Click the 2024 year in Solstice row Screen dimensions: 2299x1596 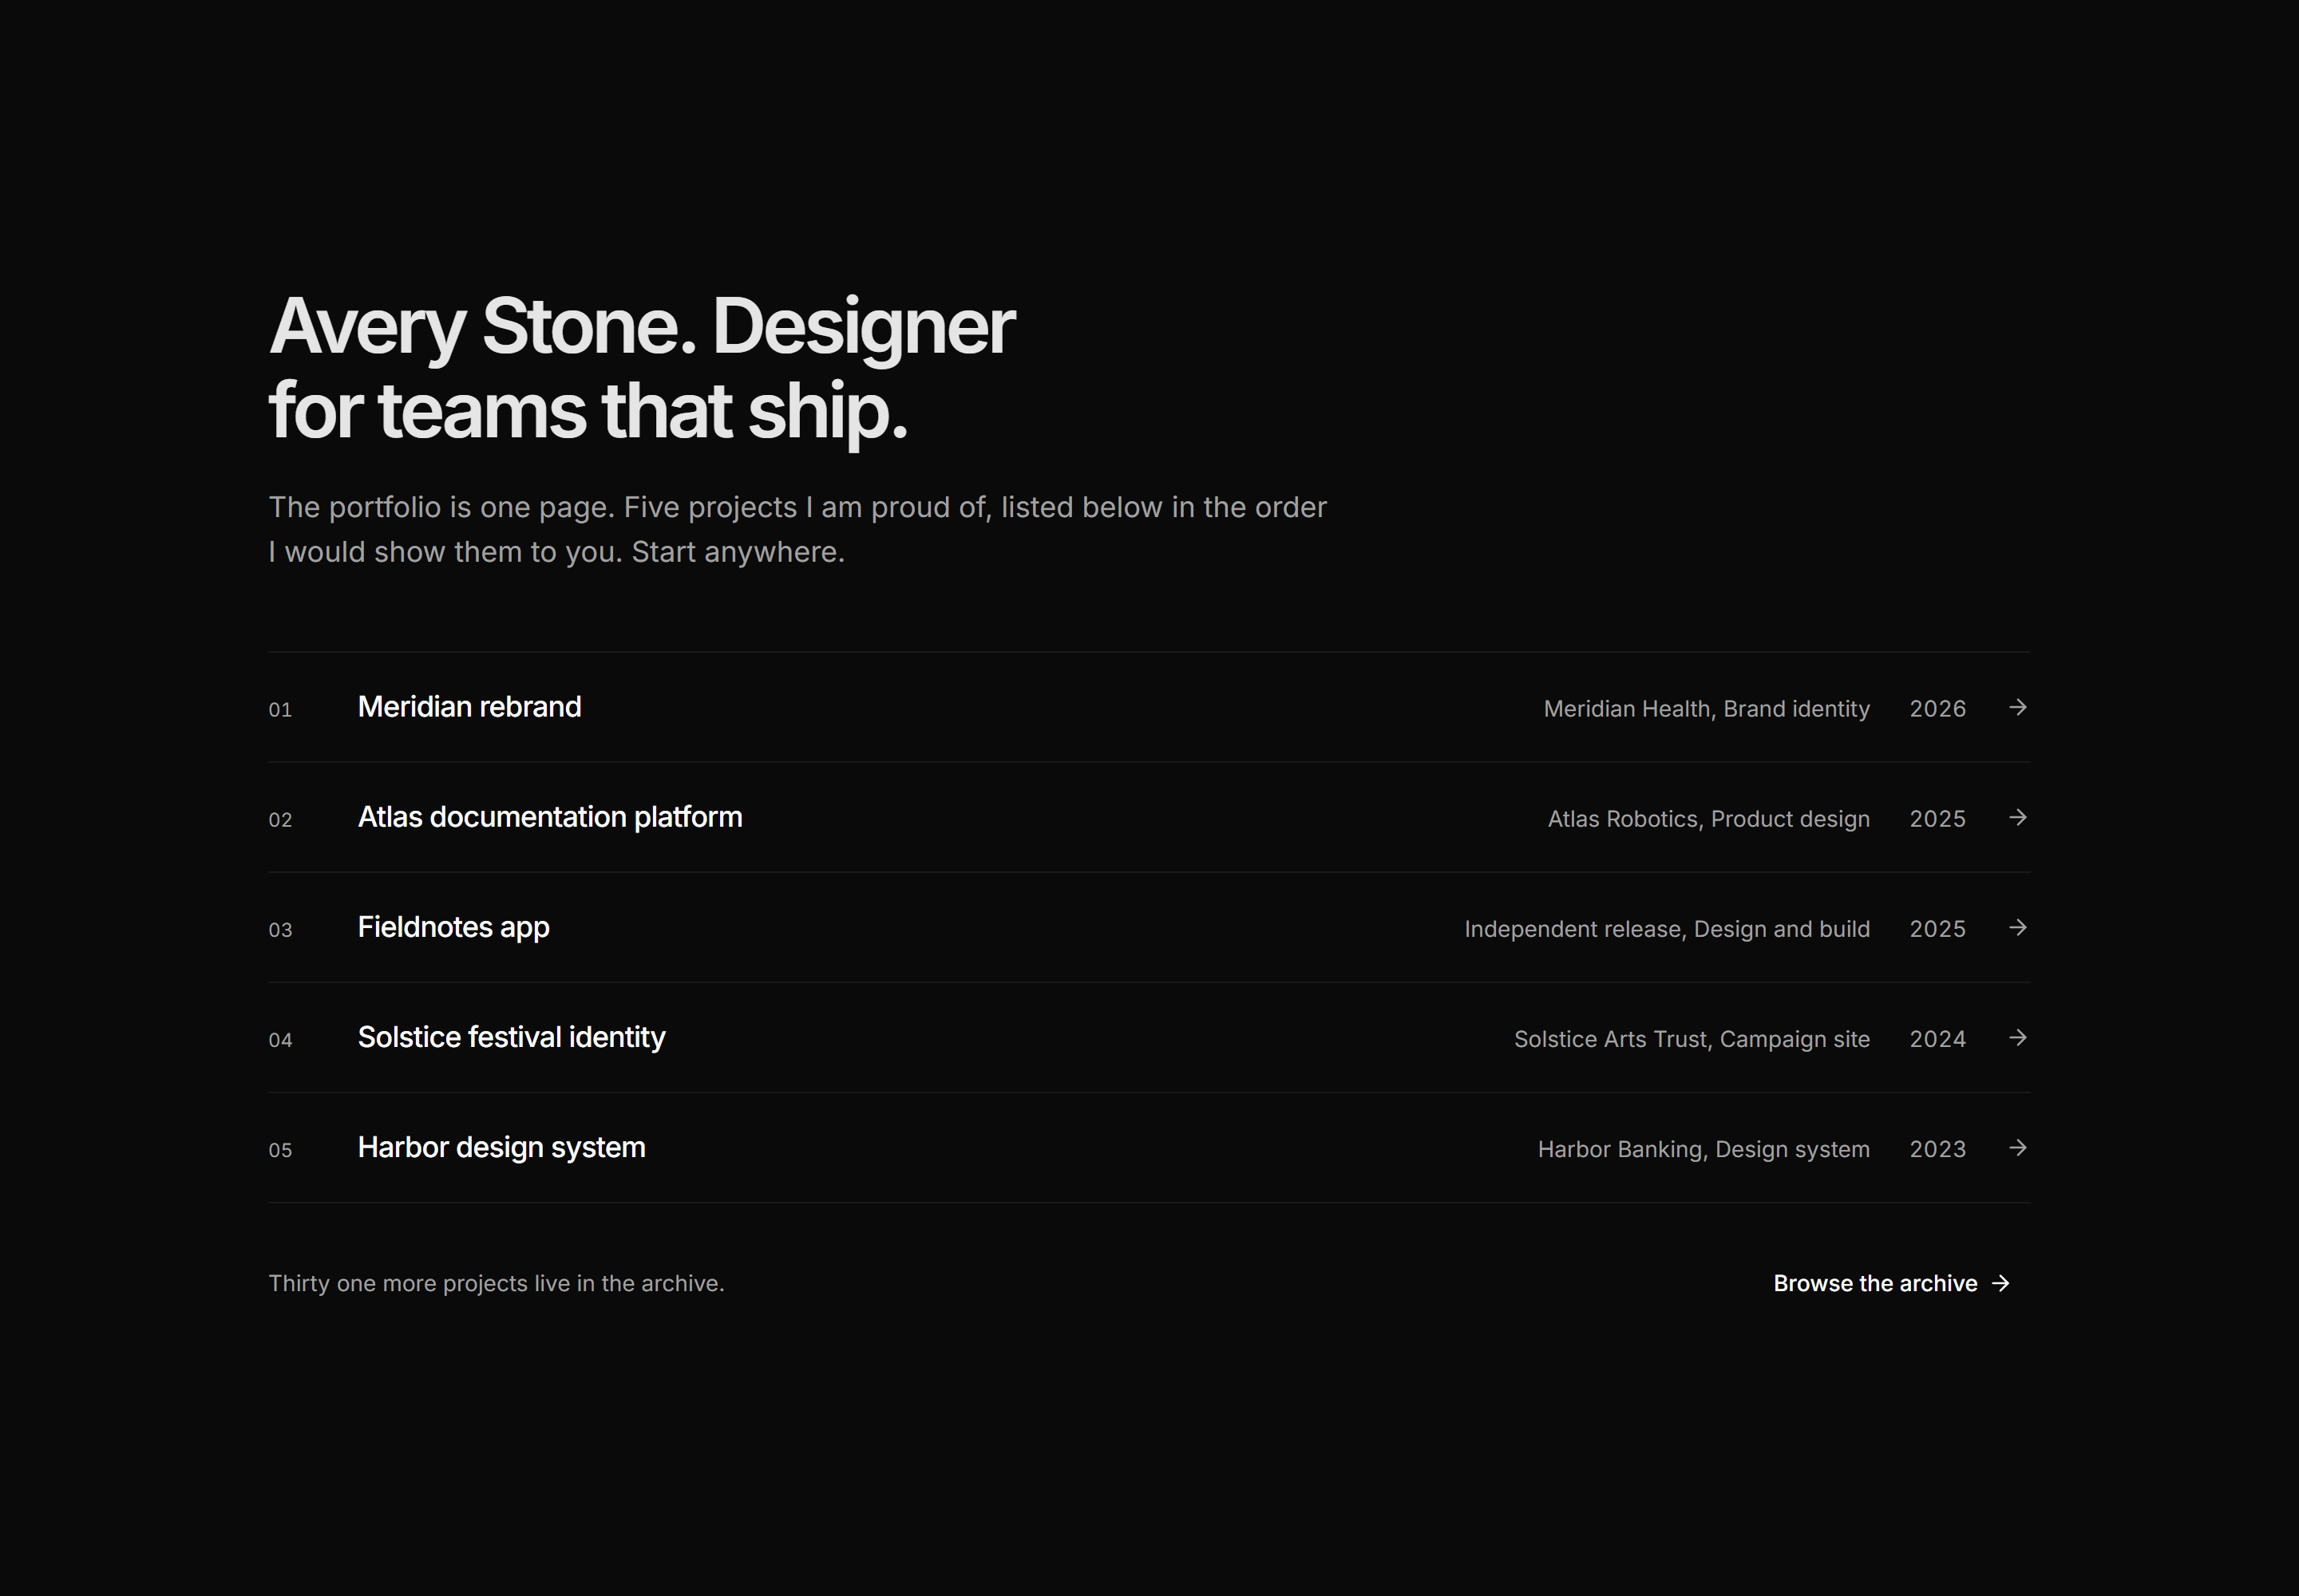point(1938,1039)
